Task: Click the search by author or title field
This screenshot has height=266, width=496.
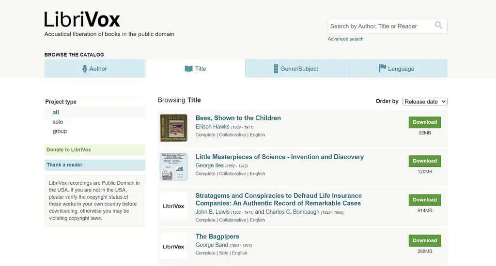Action: [x=380, y=26]
